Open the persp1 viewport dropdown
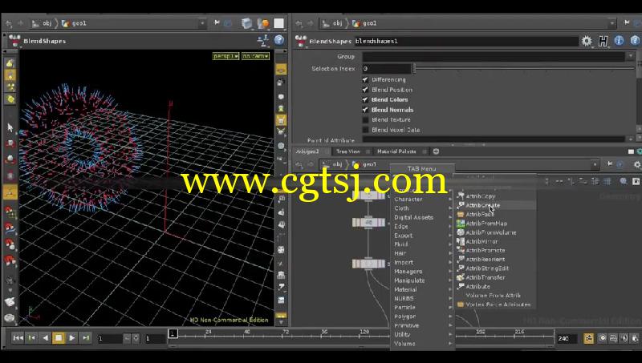The width and height of the screenshot is (642, 363). [x=226, y=56]
